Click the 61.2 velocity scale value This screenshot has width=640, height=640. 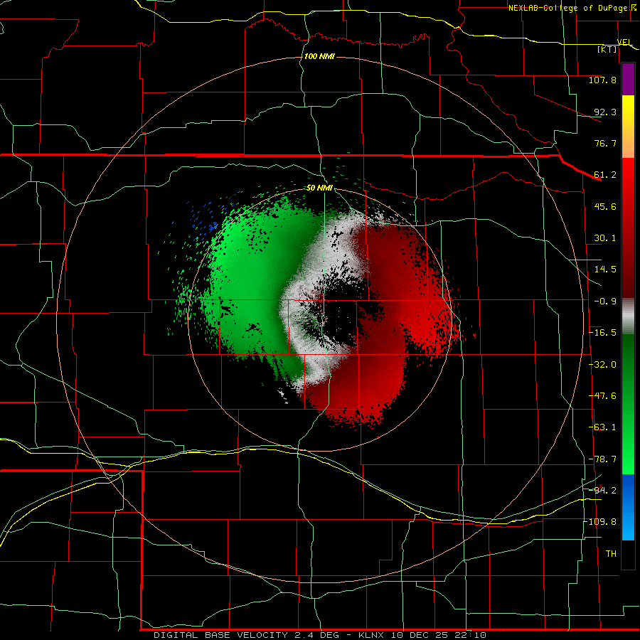605,175
